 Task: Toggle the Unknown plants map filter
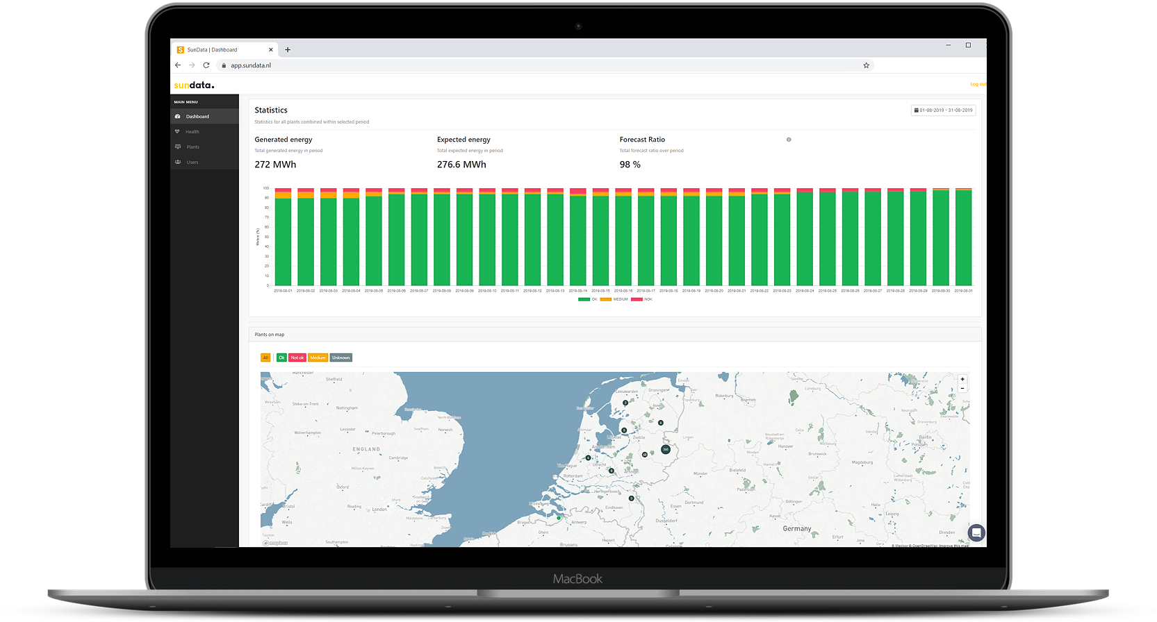click(x=340, y=358)
